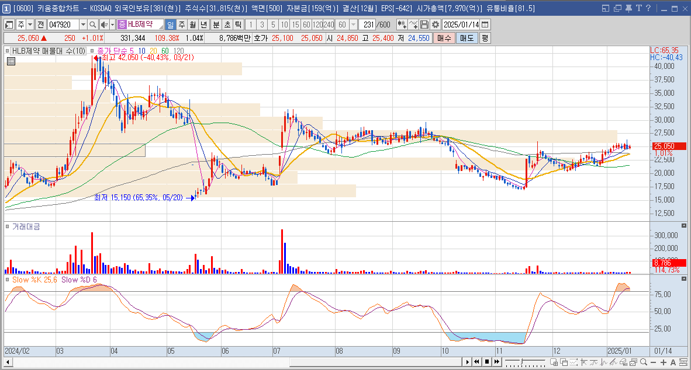Viewport: 691px width, 370px height.
Task: Open help question mark icon
Action: tap(648, 8)
